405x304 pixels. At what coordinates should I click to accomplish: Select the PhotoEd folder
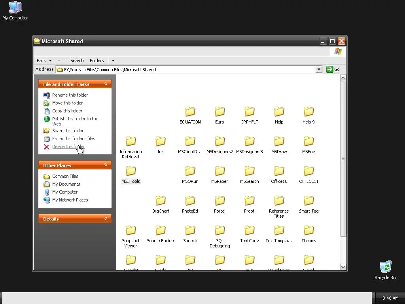pos(190,205)
